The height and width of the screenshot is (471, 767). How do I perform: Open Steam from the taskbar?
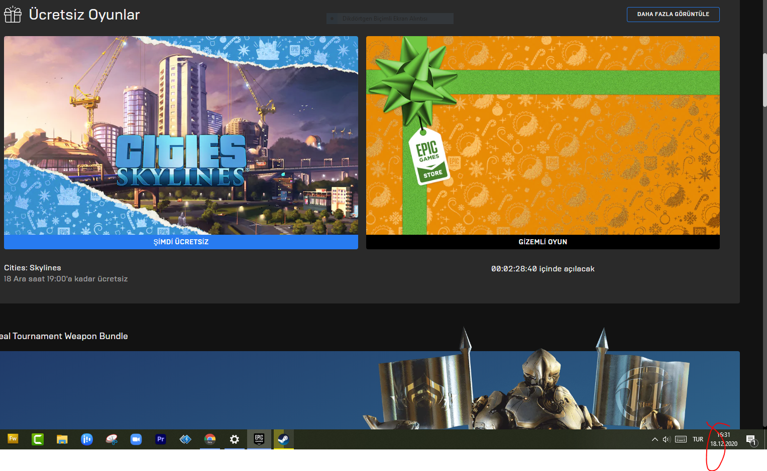[x=284, y=439]
